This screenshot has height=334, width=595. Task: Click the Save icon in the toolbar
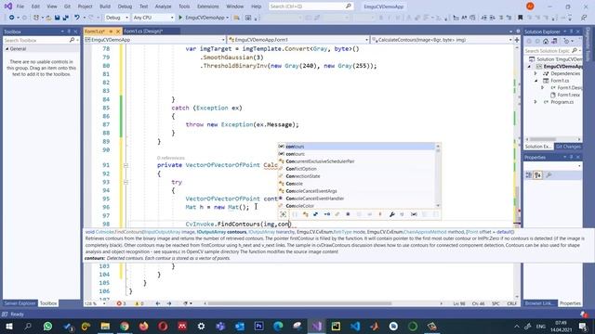click(x=57, y=18)
